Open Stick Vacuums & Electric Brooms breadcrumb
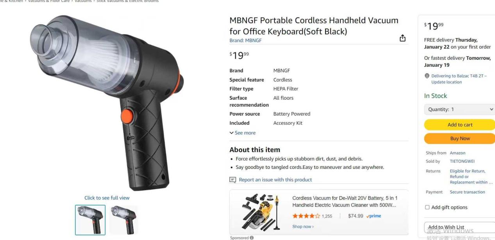Screen dimensions: 495x240 128,1
